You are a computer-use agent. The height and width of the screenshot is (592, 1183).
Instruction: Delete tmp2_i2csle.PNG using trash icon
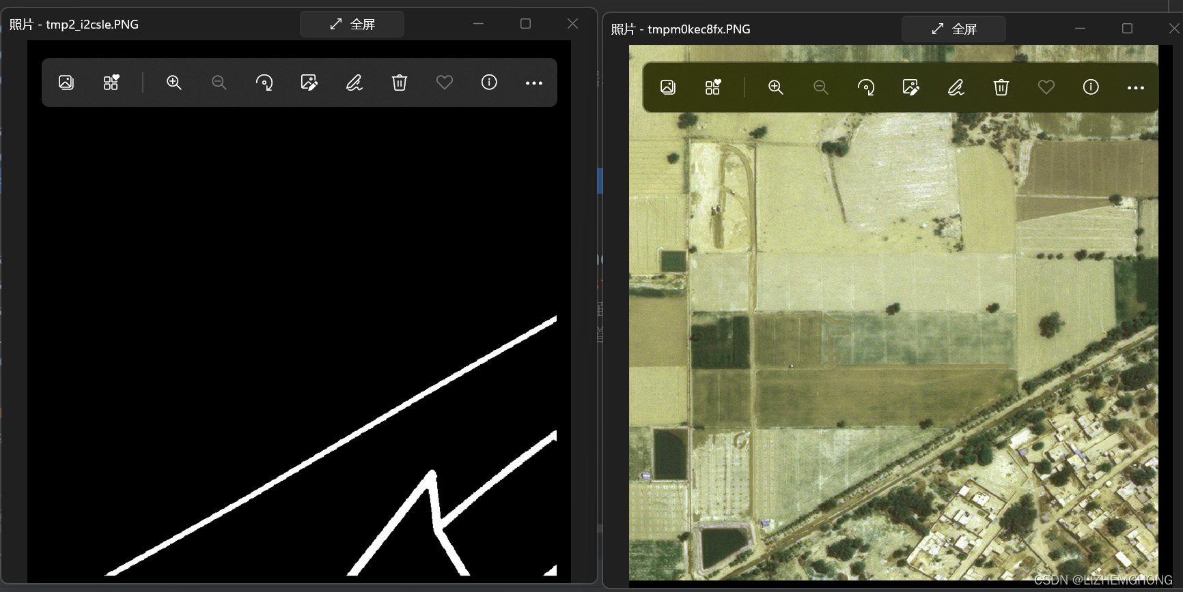400,83
